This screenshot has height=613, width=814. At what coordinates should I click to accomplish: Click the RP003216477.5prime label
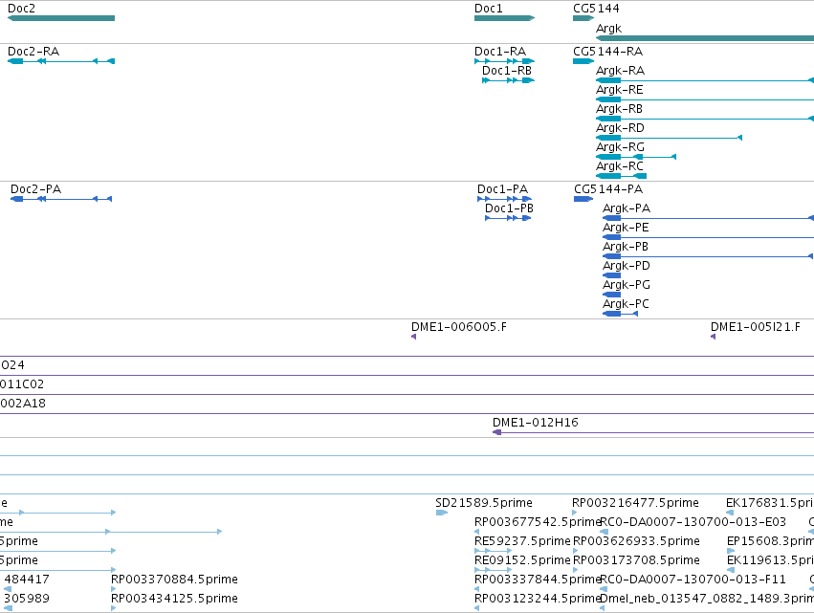[635, 503]
